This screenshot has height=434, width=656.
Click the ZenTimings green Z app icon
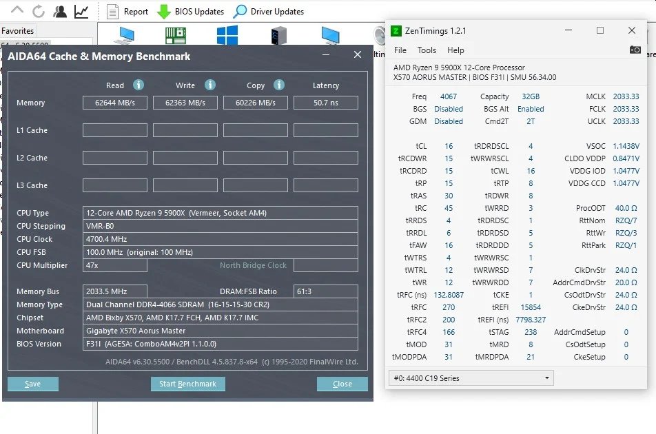coord(396,31)
